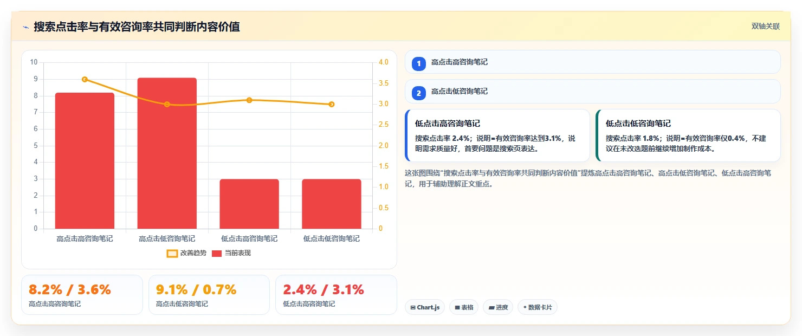802x336 pixels.
Task: Toggle the 改善趋势 legend item
Action: tap(186, 253)
